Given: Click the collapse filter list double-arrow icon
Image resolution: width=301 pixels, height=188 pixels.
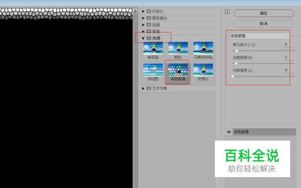Looking at the screenshot, I should click(227, 12).
